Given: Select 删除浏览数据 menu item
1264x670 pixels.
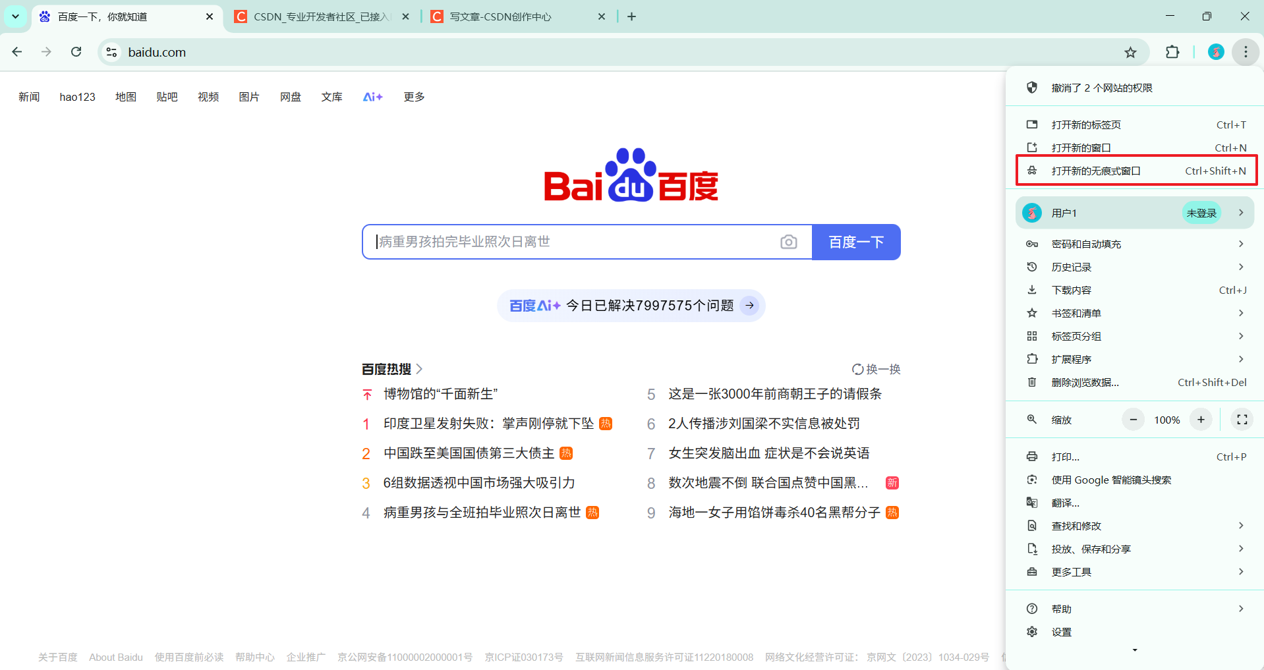Looking at the screenshot, I should pos(1134,382).
